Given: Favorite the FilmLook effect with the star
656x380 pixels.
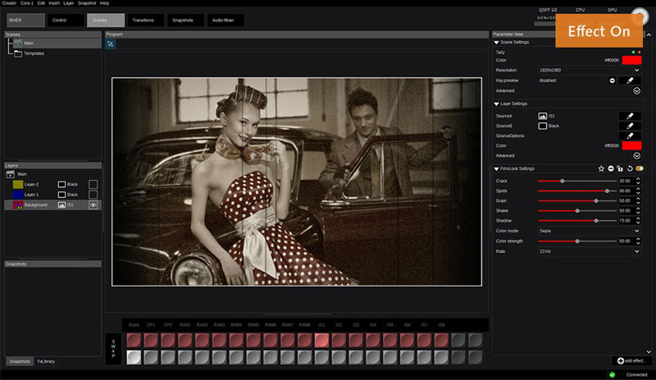Looking at the screenshot, I should (x=601, y=168).
